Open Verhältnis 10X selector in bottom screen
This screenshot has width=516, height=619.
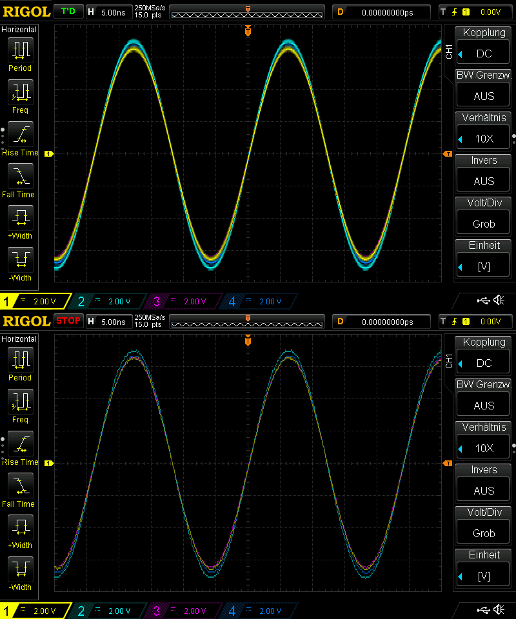pos(483,441)
